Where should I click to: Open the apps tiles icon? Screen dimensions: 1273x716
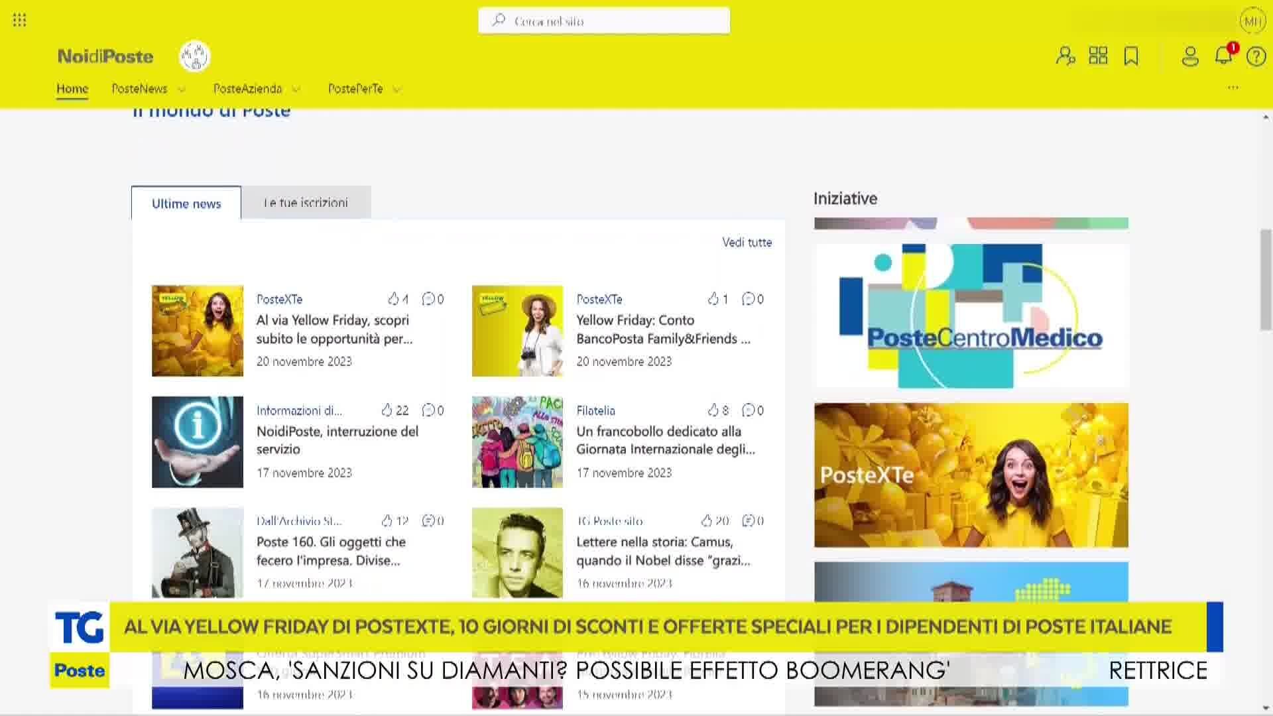tap(1098, 56)
